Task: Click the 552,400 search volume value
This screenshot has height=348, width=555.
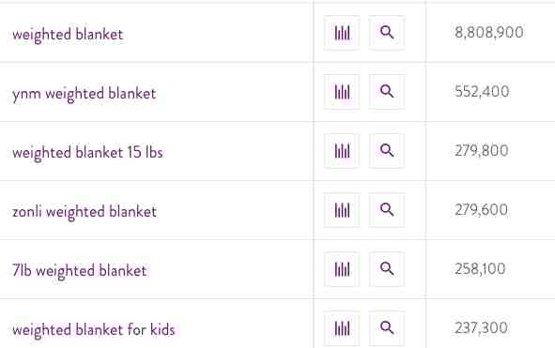Action: point(482,92)
